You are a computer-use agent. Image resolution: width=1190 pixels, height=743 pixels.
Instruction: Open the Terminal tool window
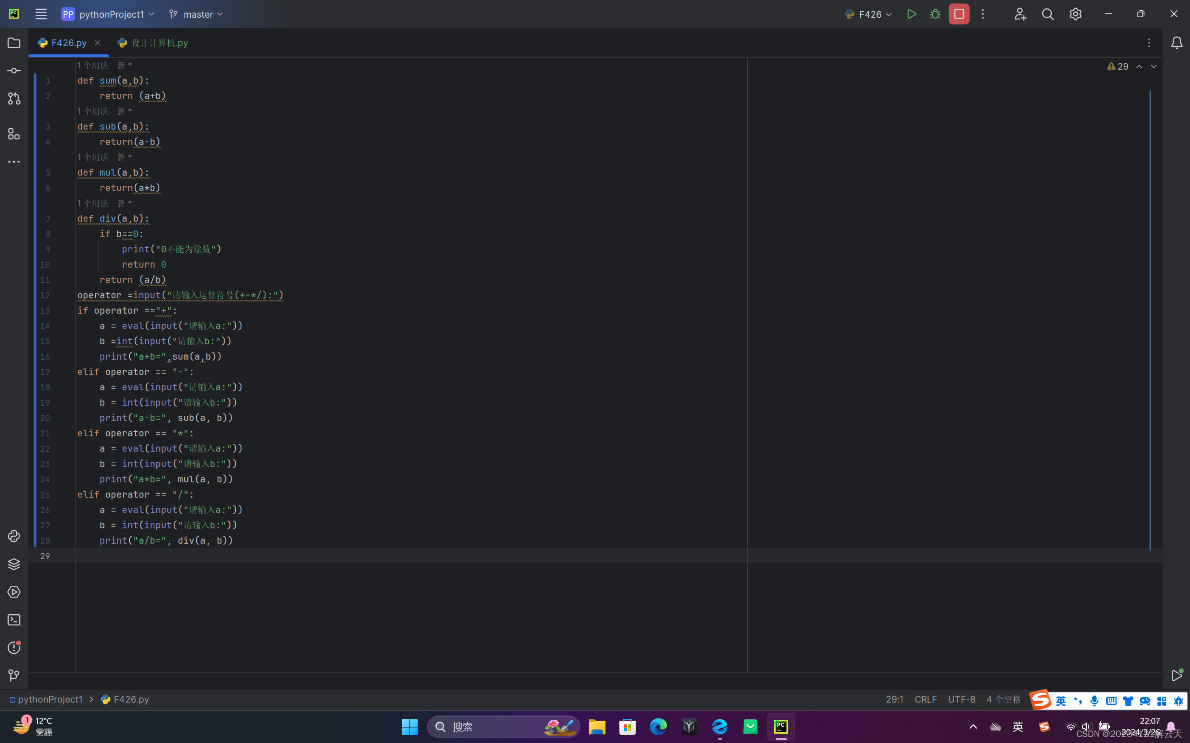pyautogui.click(x=13, y=620)
